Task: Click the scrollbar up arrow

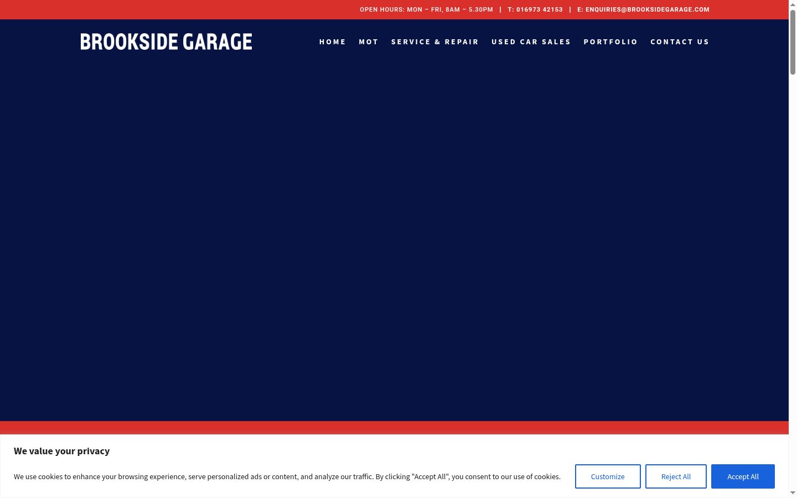Action: pyautogui.click(x=793, y=4)
